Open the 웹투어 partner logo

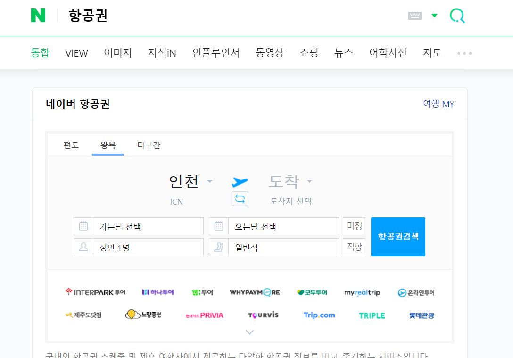click(203, 292)
